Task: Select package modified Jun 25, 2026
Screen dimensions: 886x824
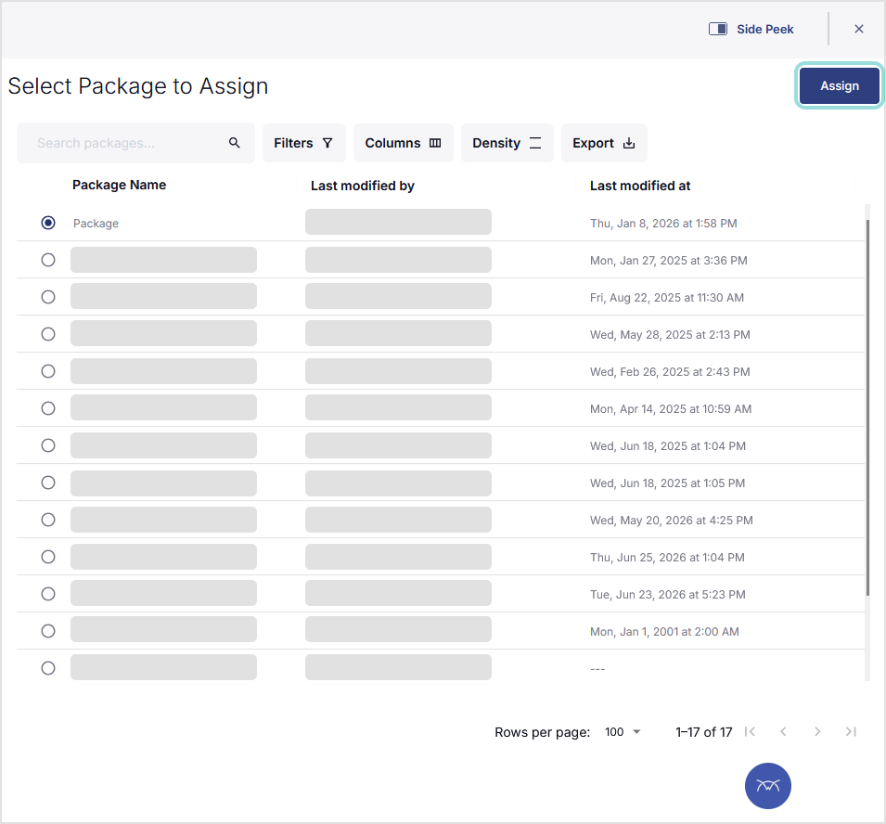Action: (x=48, y=557)
